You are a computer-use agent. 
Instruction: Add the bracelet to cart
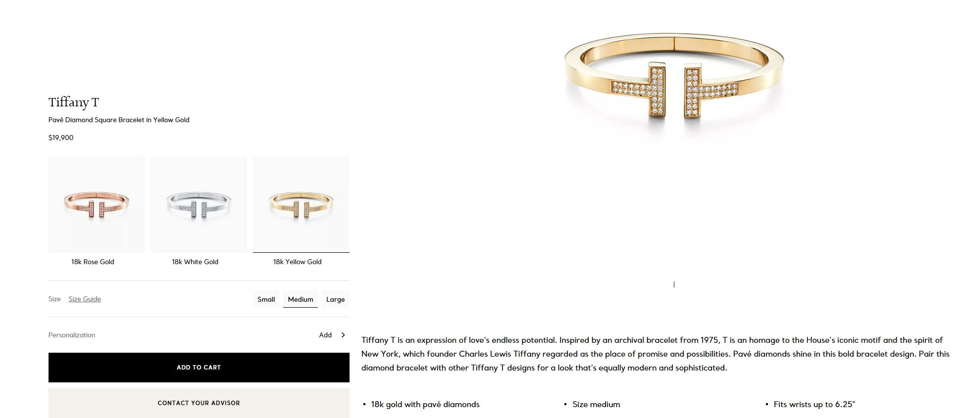[x=199, y=368]
